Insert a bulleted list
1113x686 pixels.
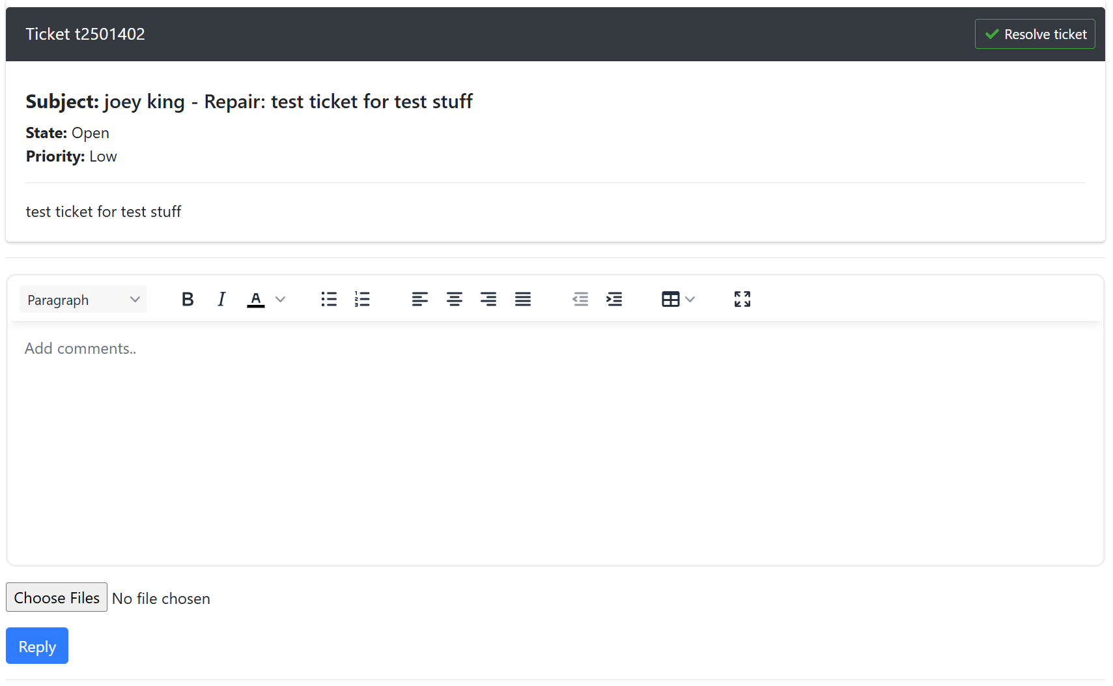point(329,299)
